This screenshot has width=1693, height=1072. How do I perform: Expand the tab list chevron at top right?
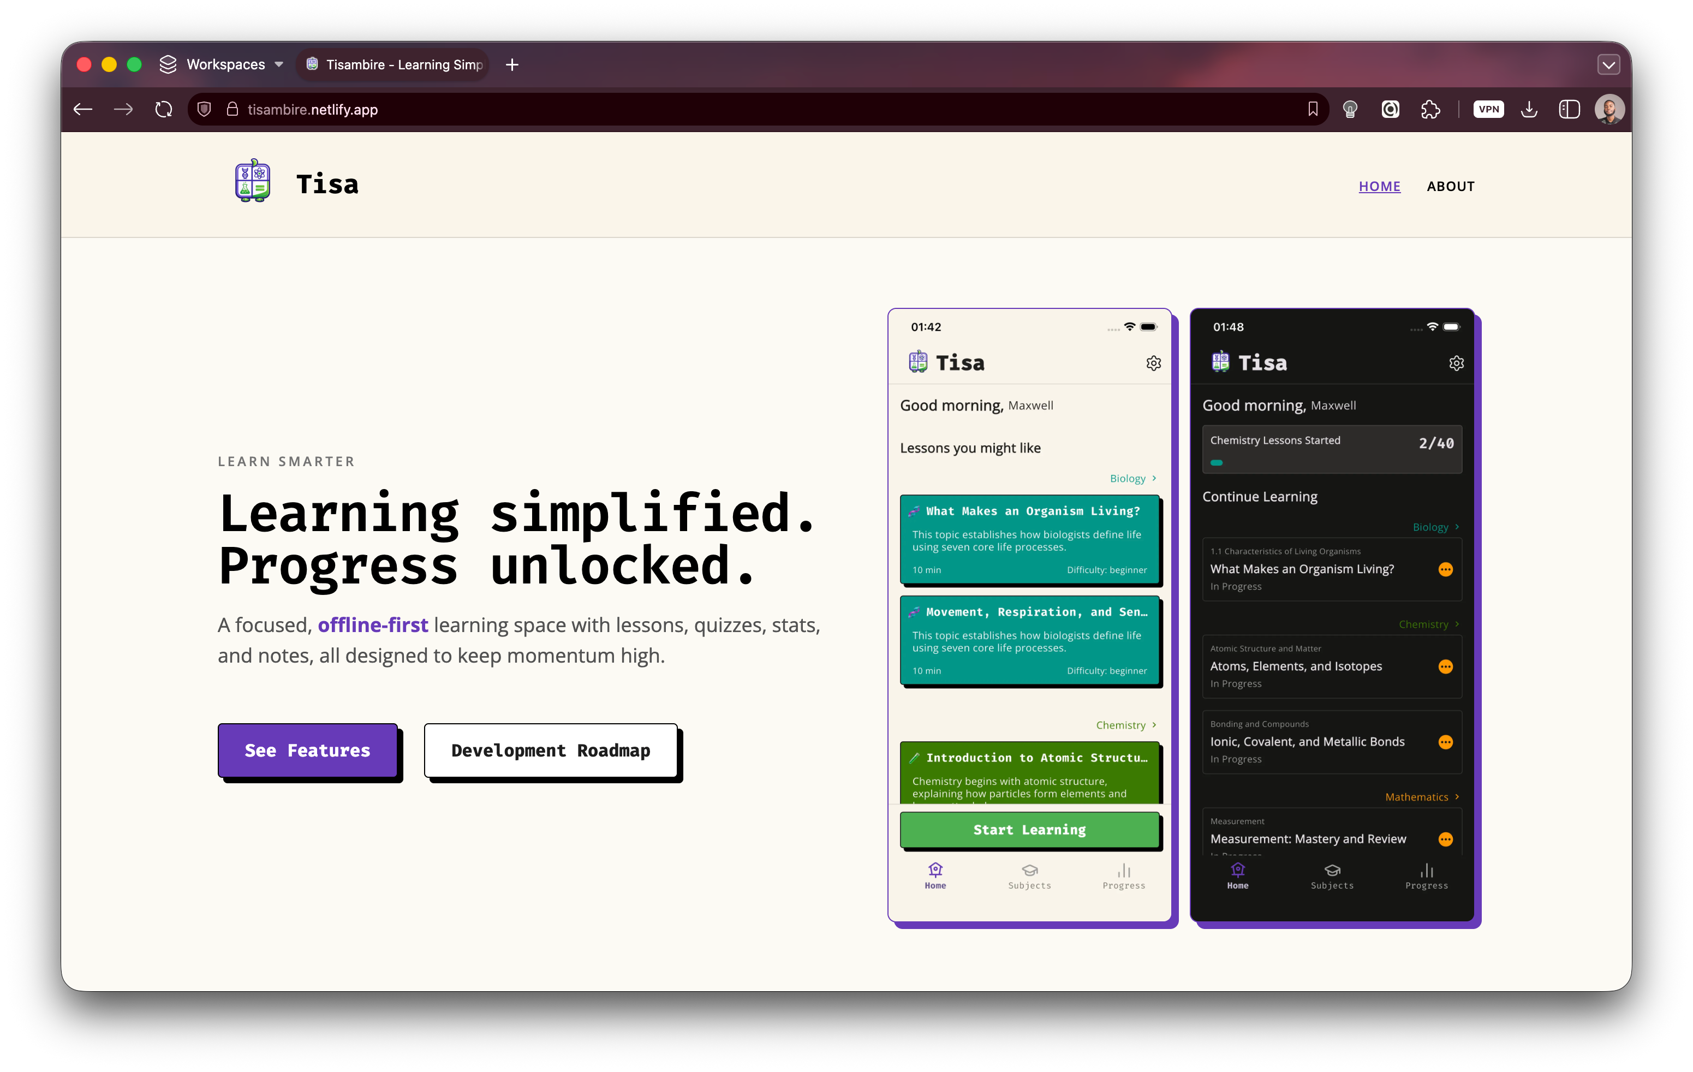tap(1608, 64)
